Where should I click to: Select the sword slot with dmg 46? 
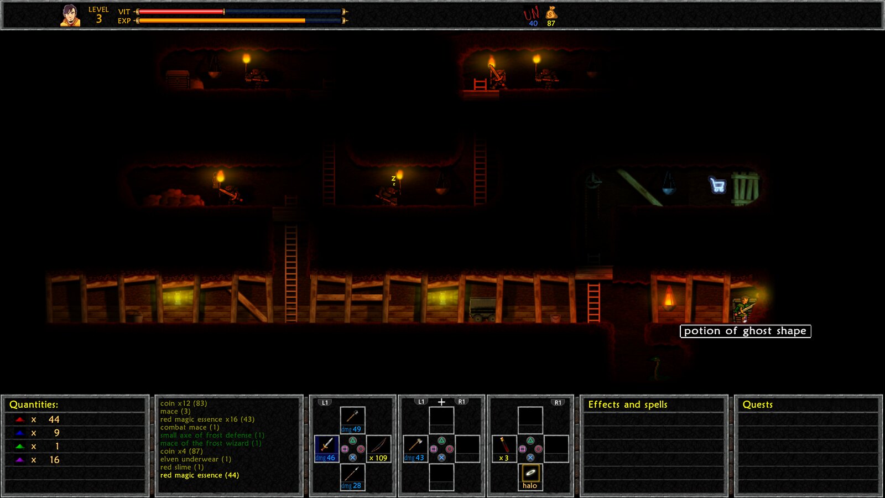pyautogui.click(x=326, y=448)
